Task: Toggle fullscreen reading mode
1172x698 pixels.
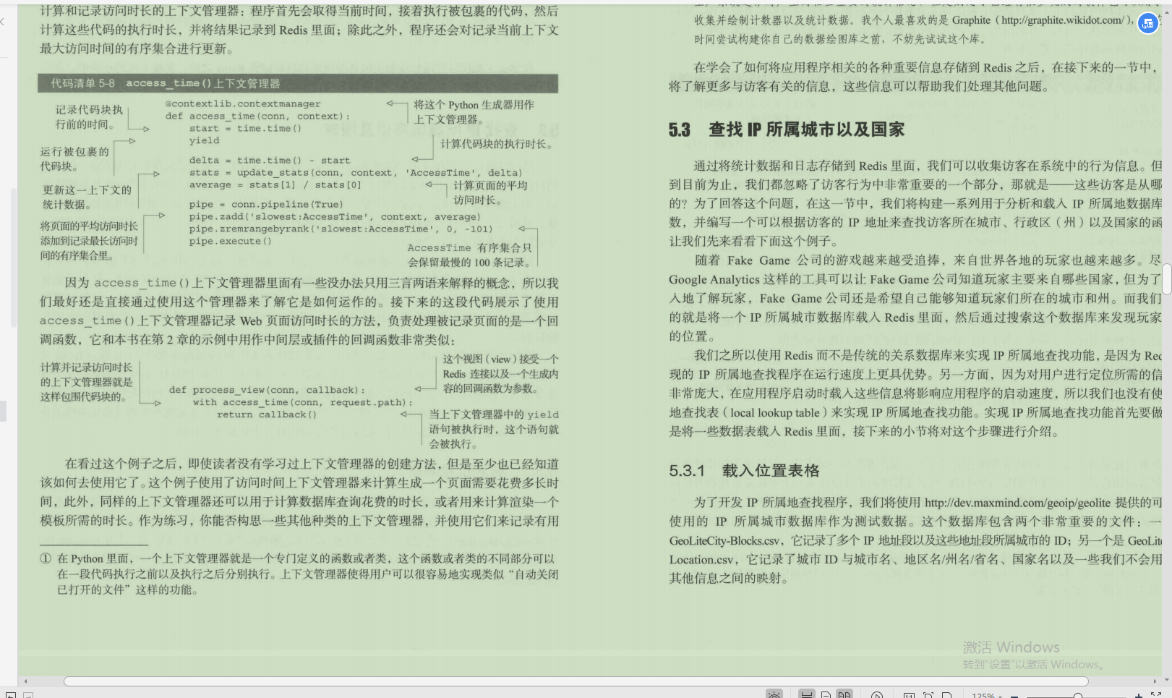Action: click(x=1157, y=694)
